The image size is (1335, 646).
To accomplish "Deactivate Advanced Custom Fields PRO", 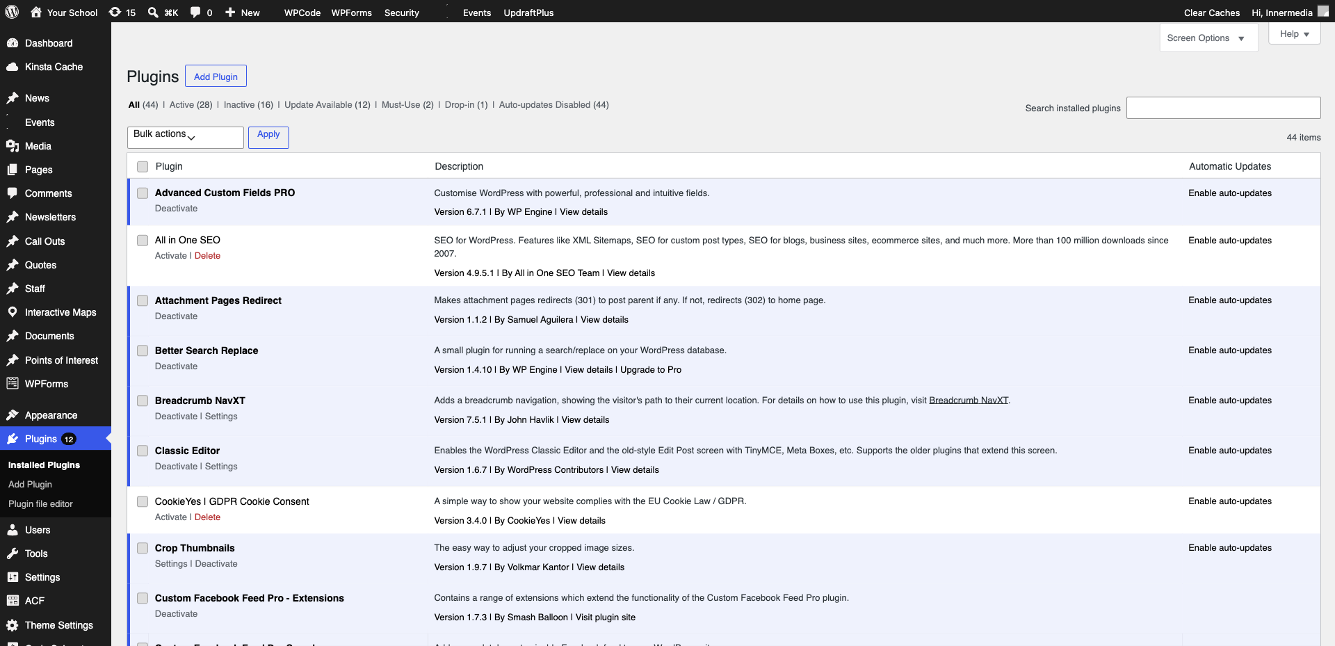I will point(176,208).
